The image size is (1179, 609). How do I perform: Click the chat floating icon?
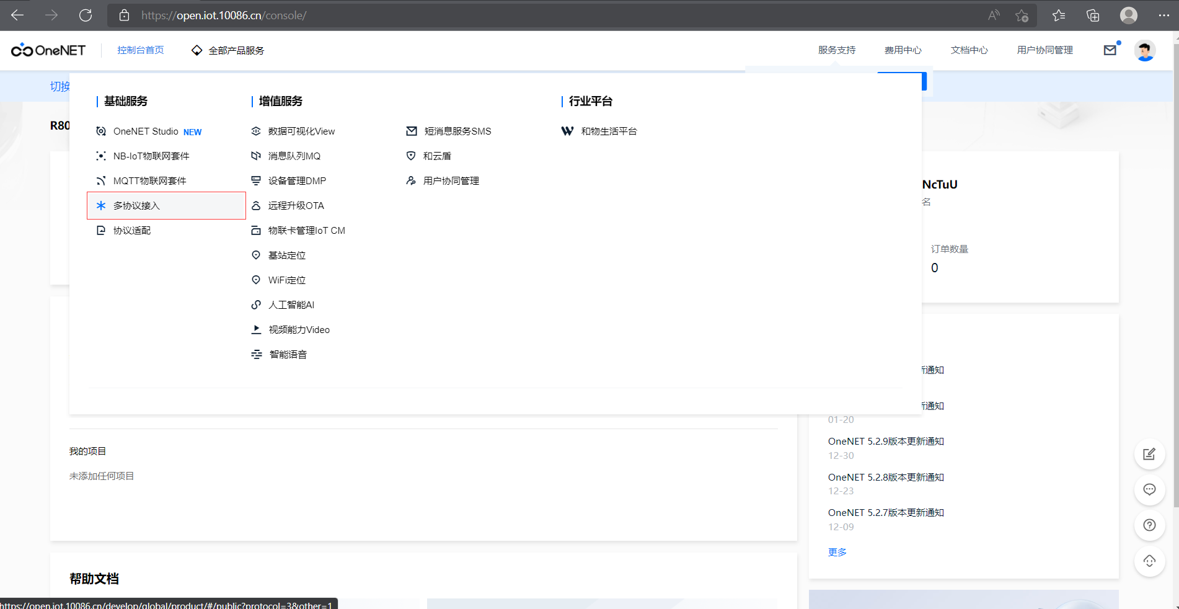coord(1149,489)
